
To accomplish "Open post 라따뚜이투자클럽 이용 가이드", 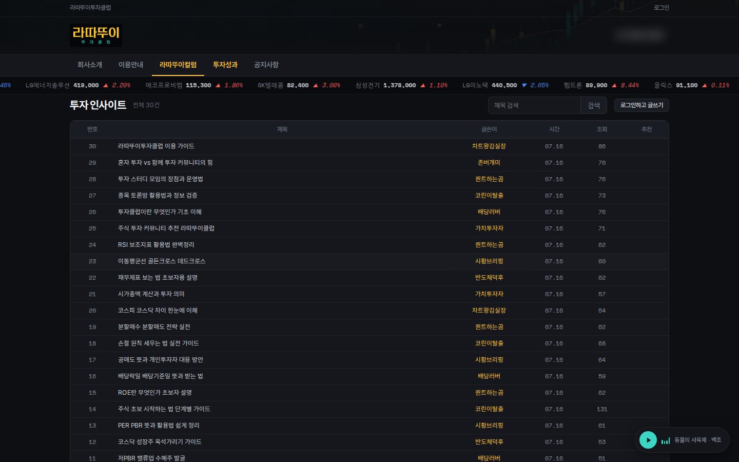I will (156, 146).
